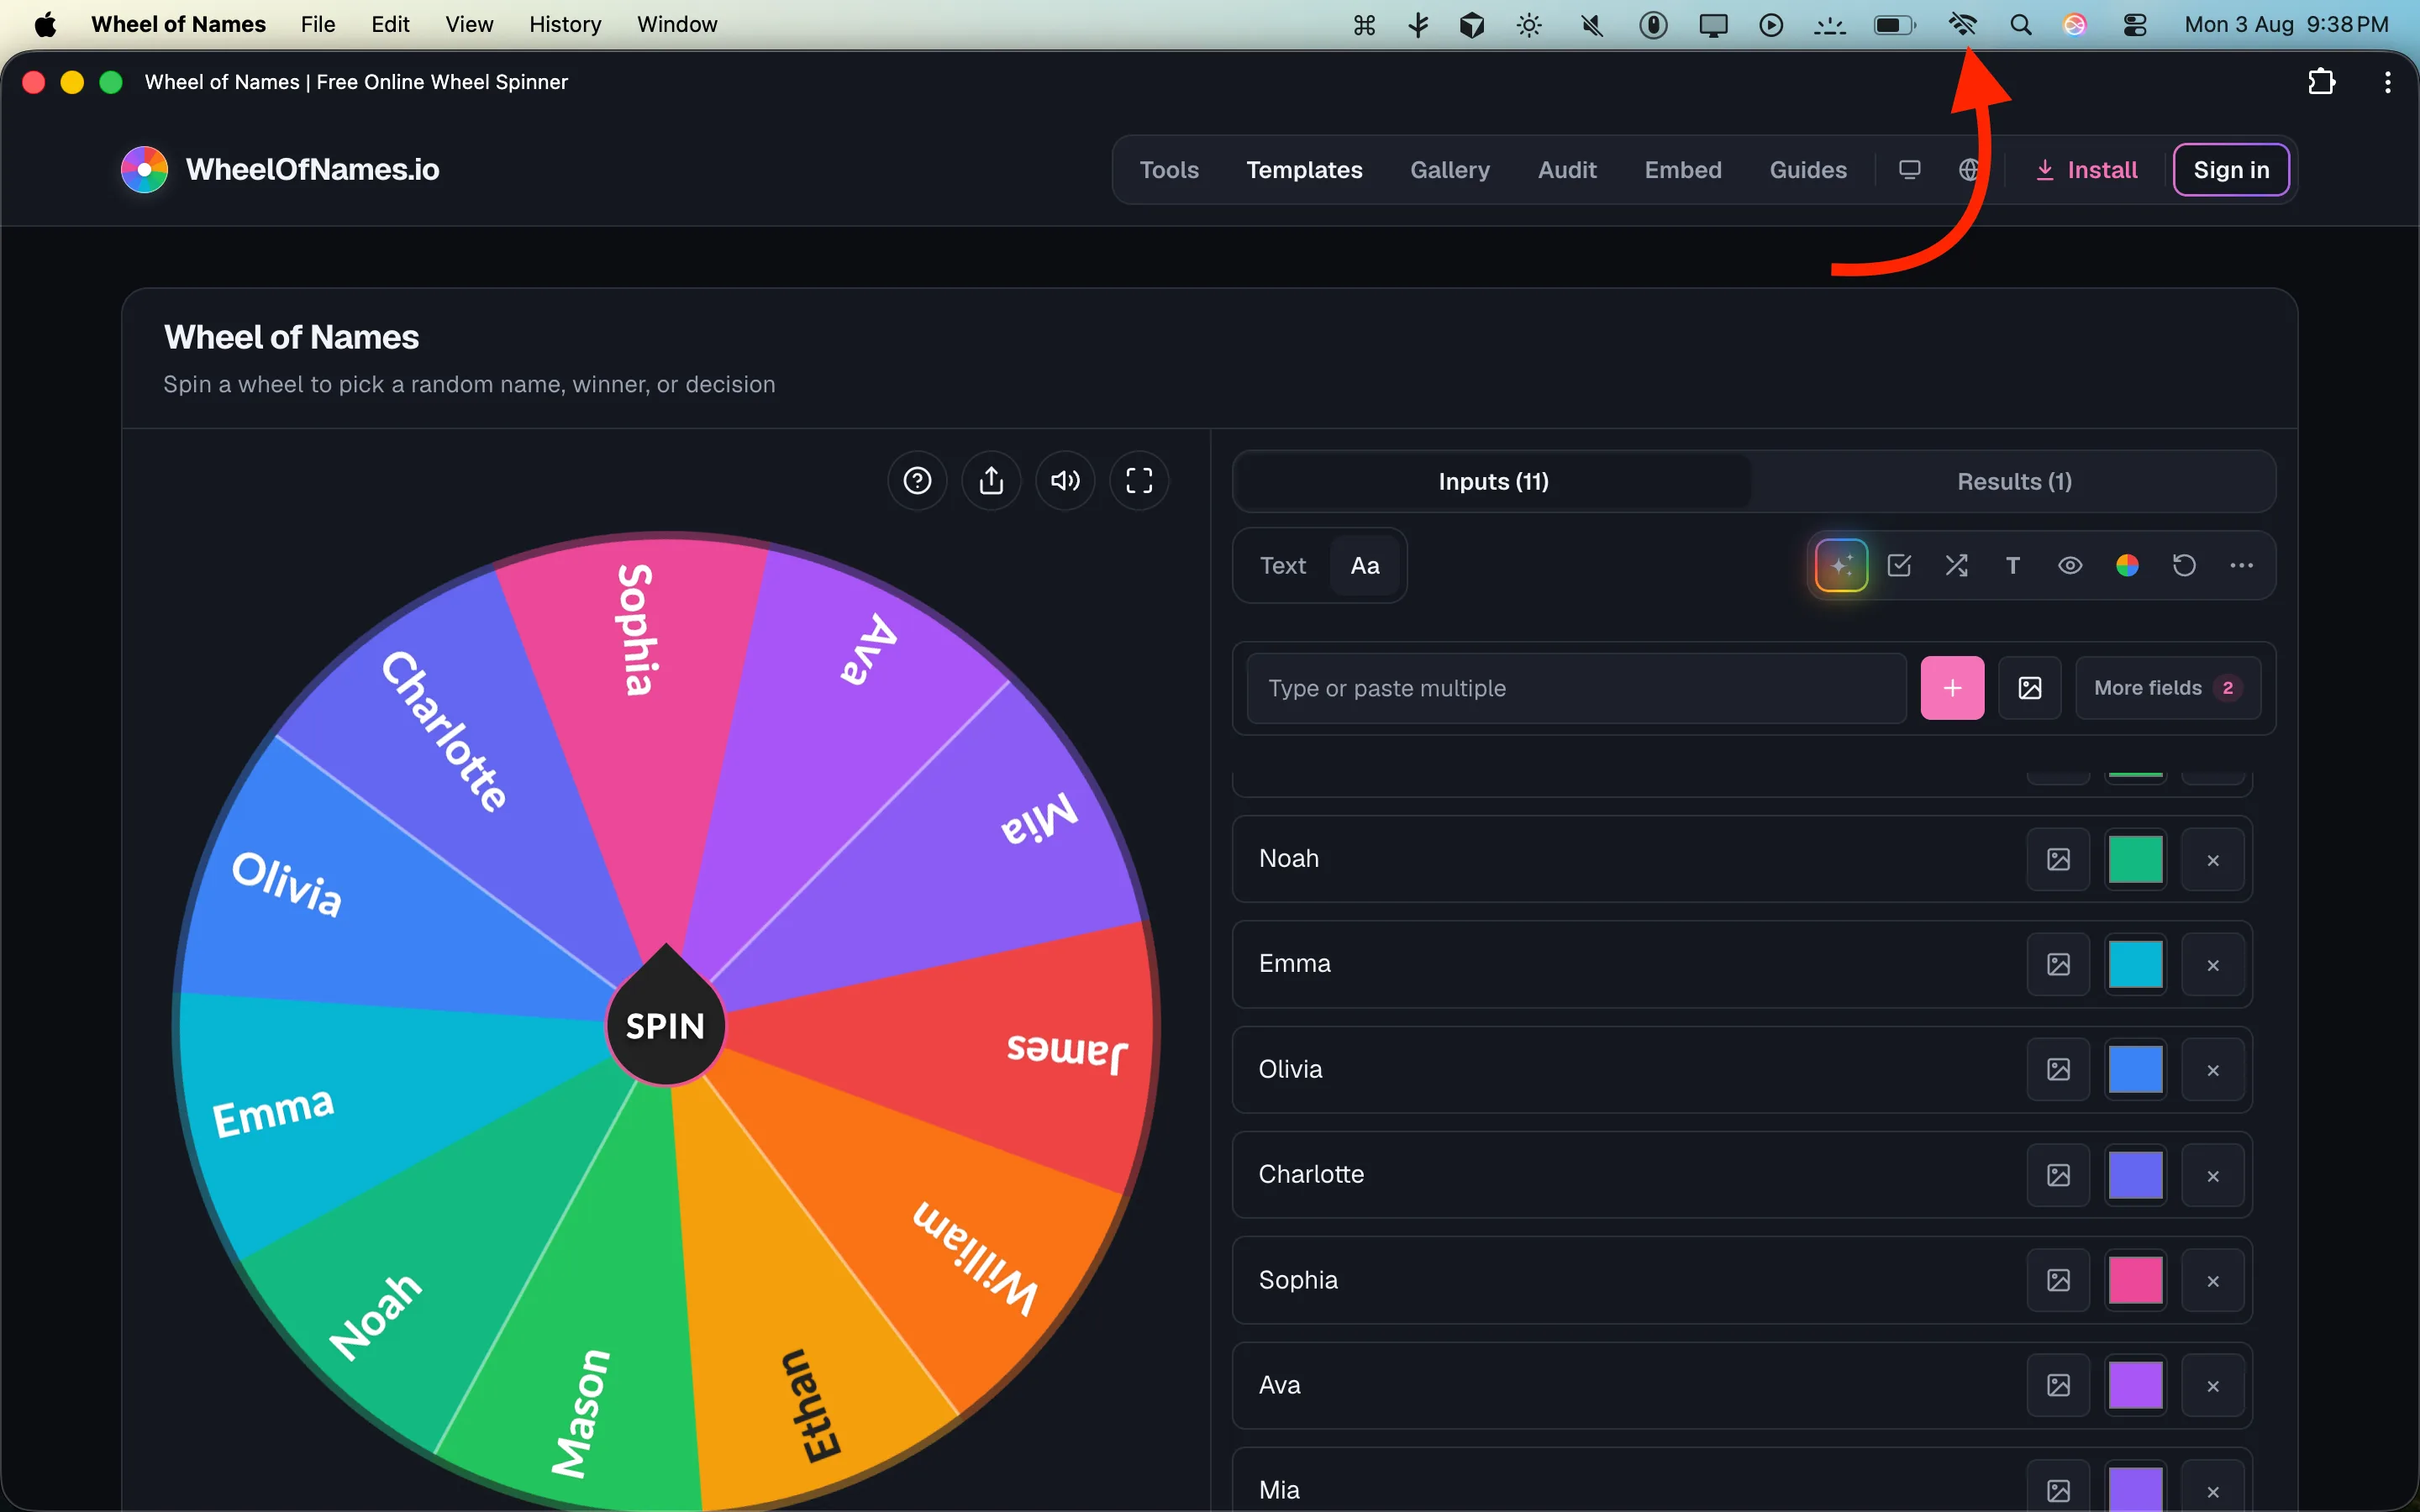Select the Aa input mode
The image size is (2420, 1512).
pyautogui.click(x=1365, y=566)
